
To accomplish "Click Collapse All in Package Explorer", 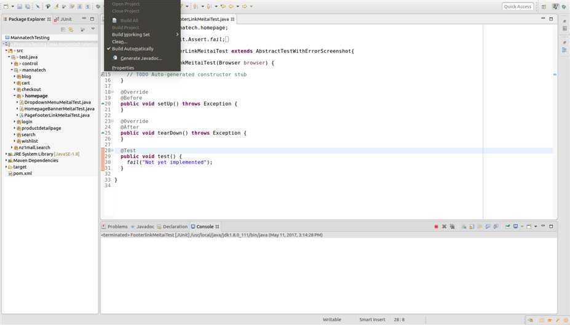I will click(x=63, y=29).
